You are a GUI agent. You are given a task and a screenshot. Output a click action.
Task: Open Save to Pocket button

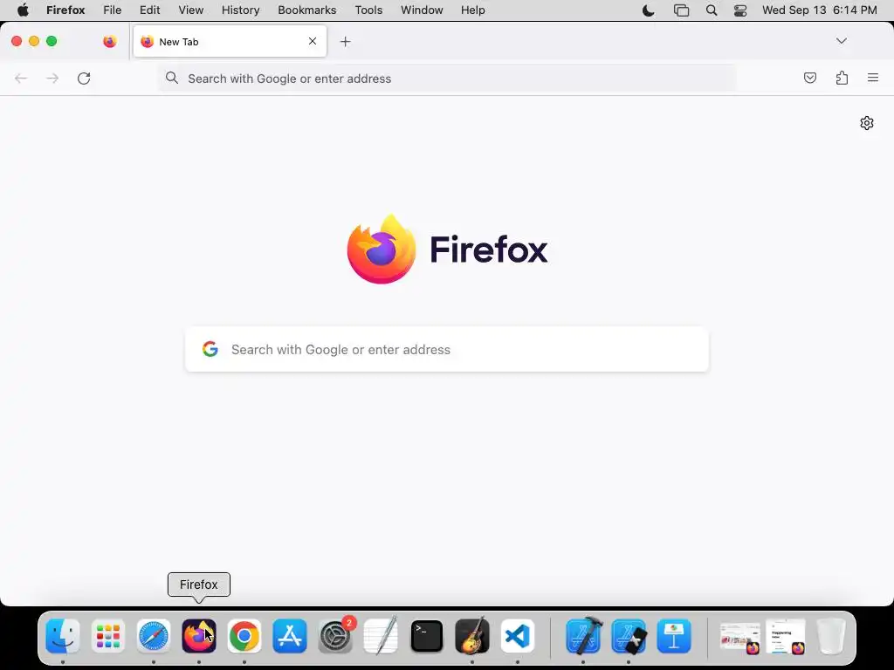[x=810, y=78]
